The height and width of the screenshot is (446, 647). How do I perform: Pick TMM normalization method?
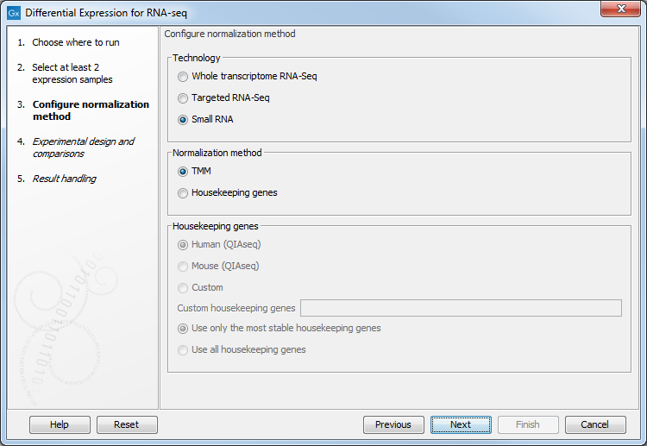pyautogui.click(x=183, y=172)
